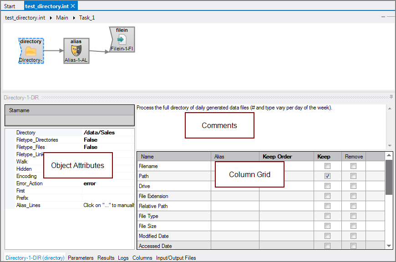Image resolution: width=396 pixels, height=262 pixels.
Task: Click column grid scrollbar up arrow
Action: pyautogui.click(x=389, y=155)
